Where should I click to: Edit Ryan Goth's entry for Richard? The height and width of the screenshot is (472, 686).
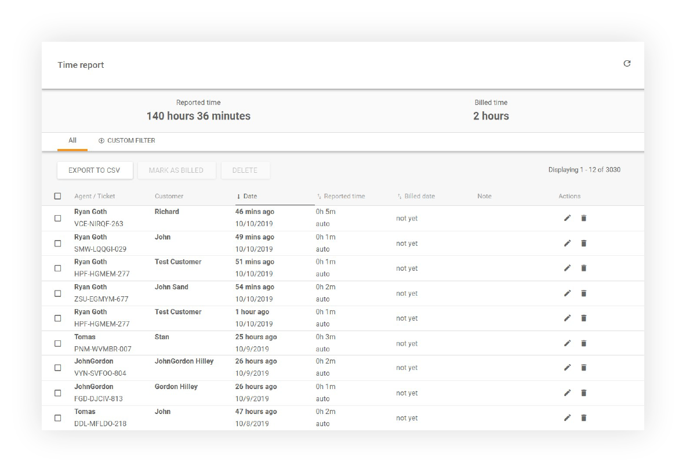pyautogui.click(x=567, y=217)
